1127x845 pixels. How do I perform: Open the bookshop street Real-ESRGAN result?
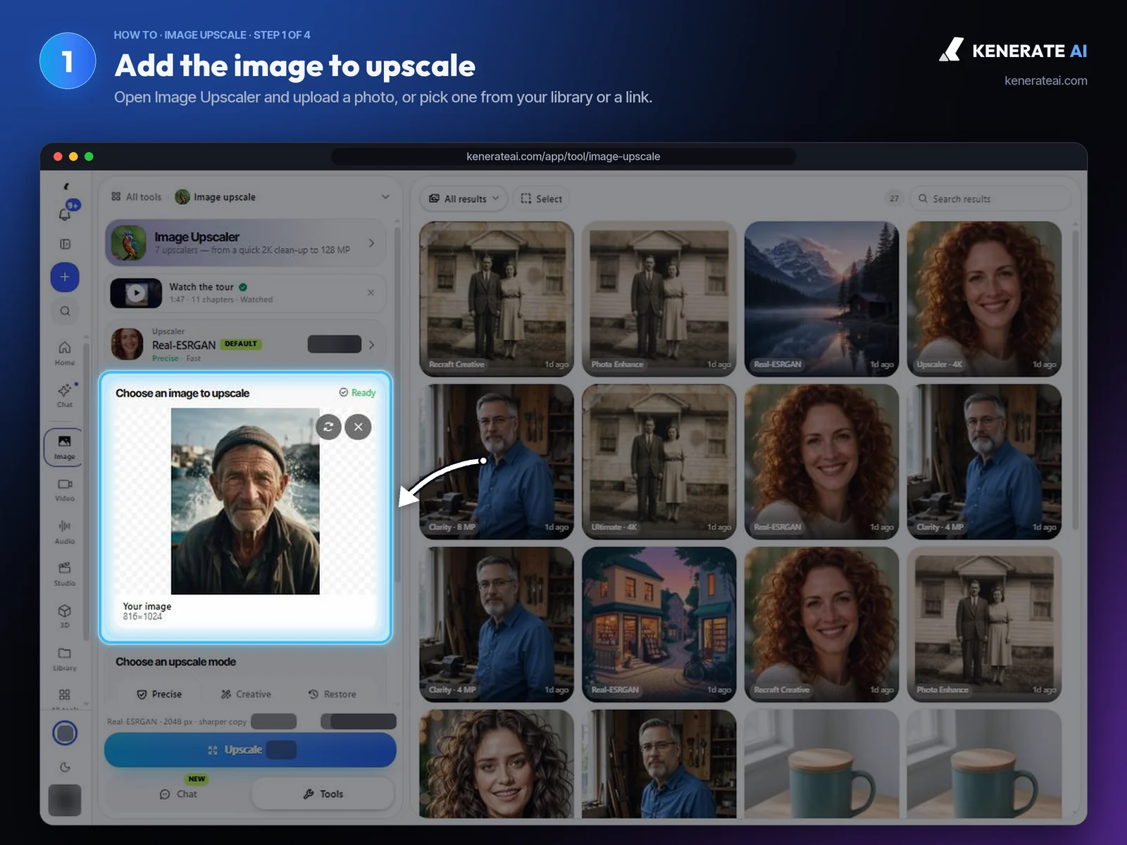click(x=659, y=625)
